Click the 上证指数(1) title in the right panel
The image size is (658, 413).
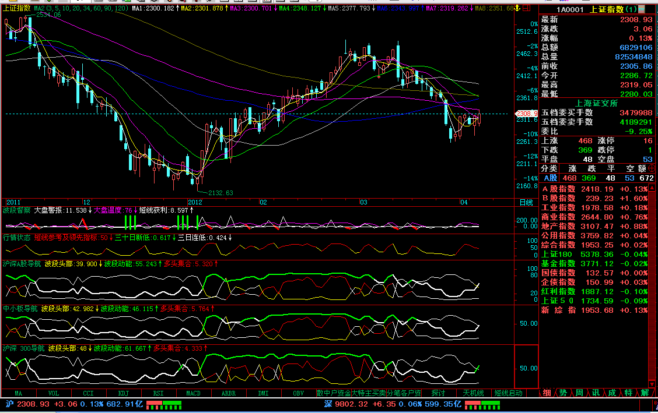pos(613,9)
